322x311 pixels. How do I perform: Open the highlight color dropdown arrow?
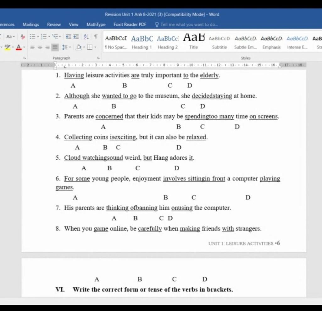pyautogui.click(x=13, y=47)
